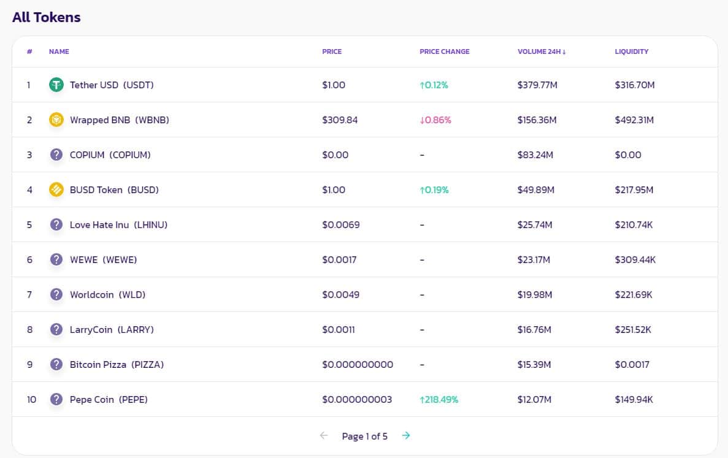
Task: Click the $316.70M liquidity value
Action: (x=635, y=85)
